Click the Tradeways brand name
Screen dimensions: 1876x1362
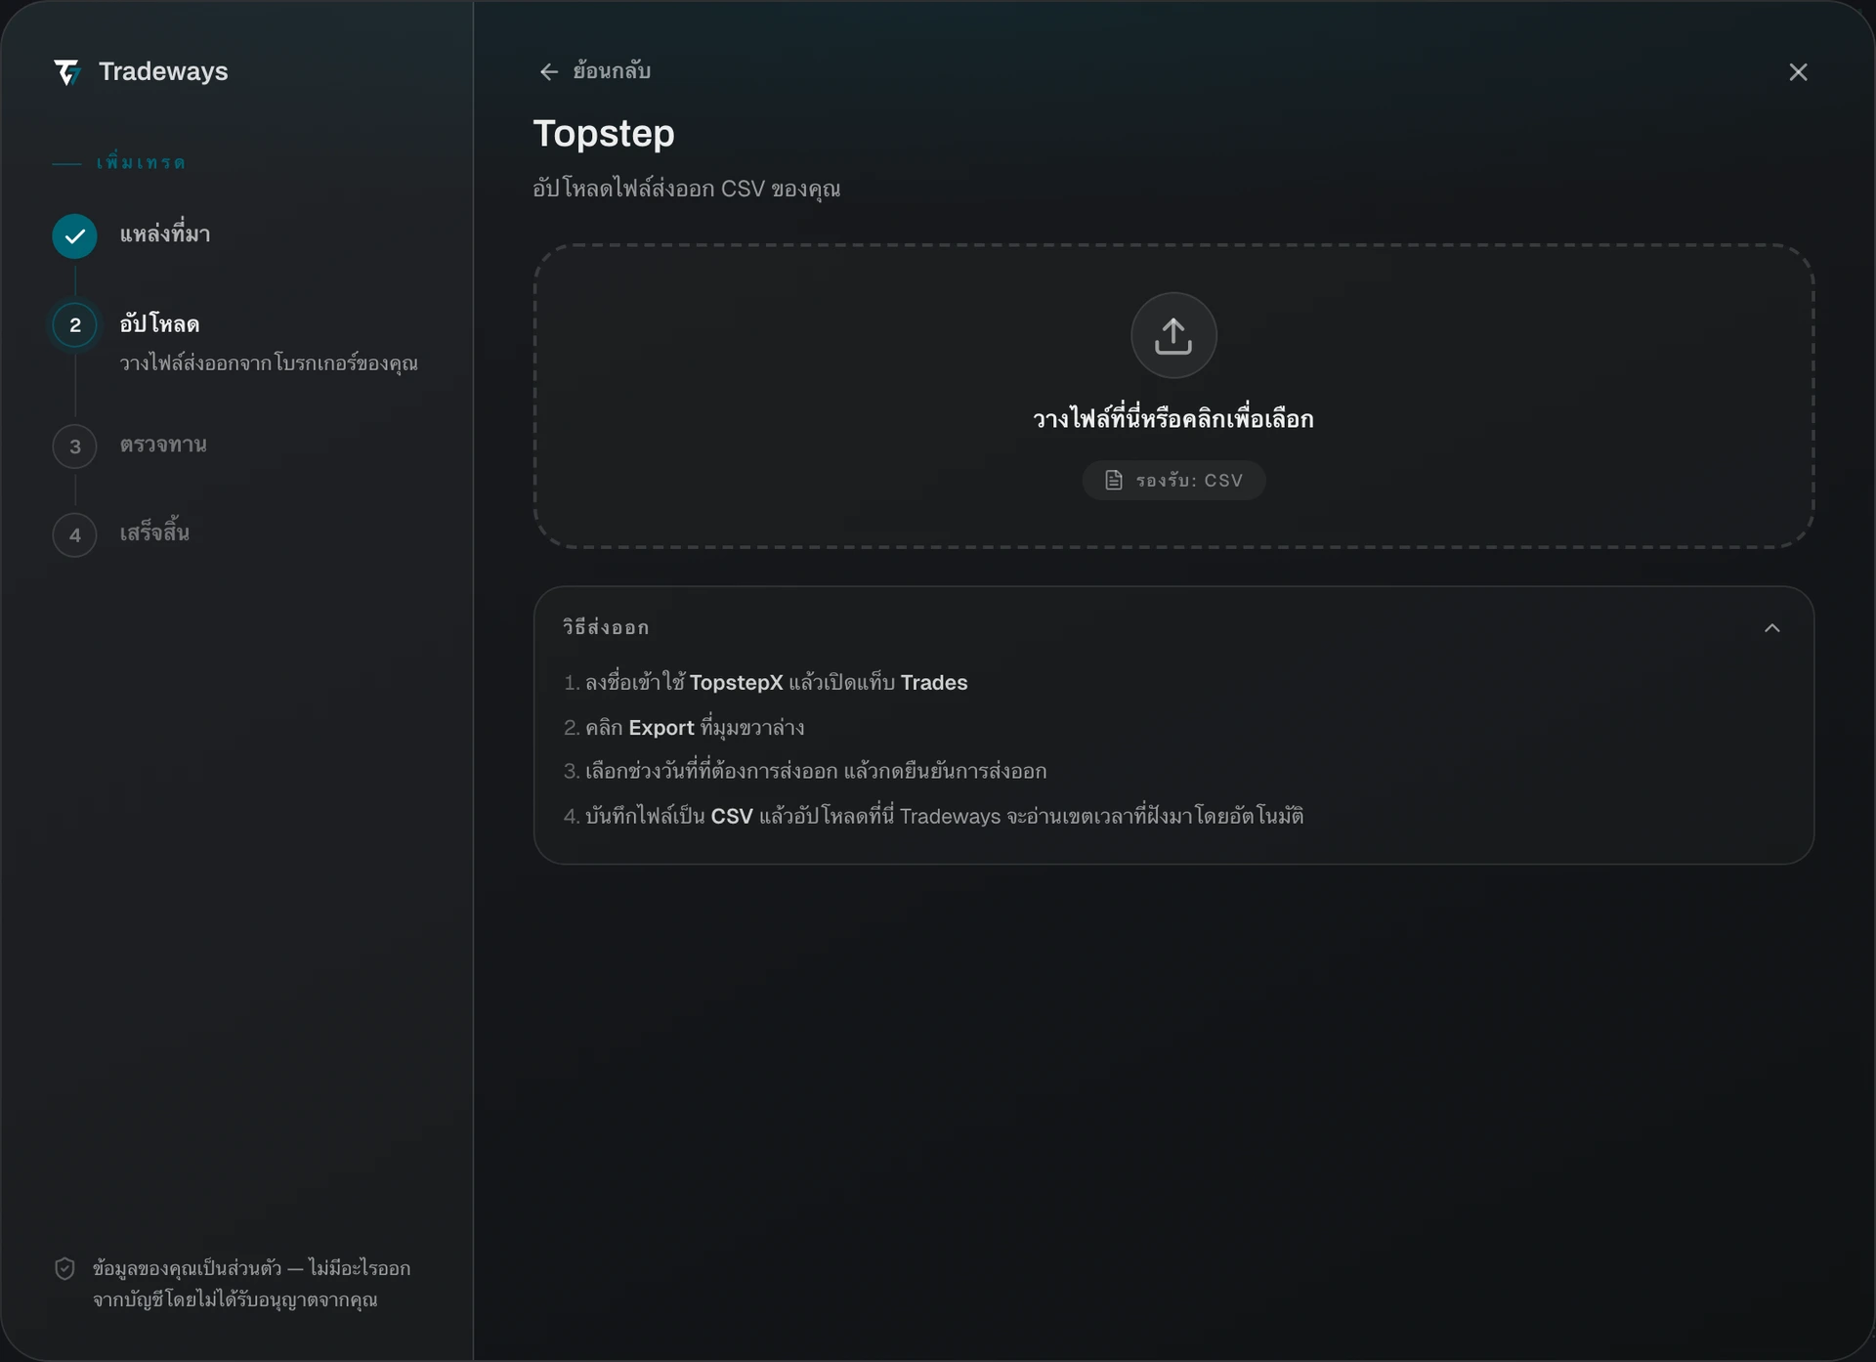click(163, 71)
